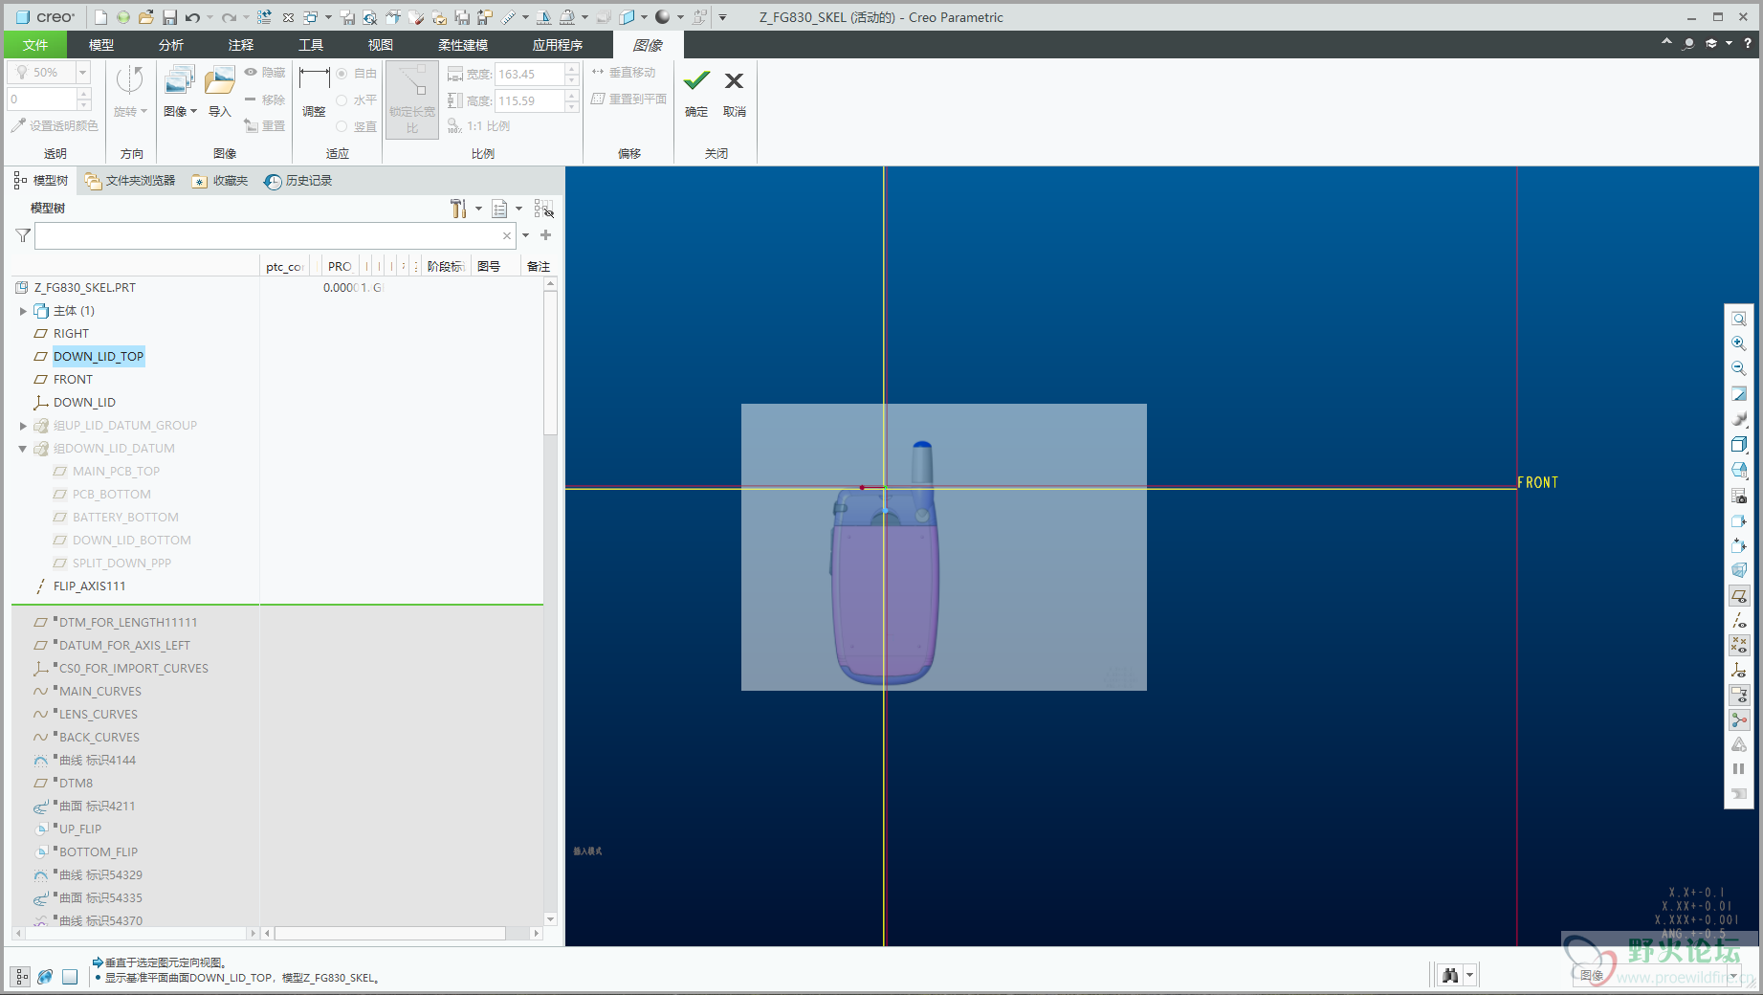Collapse the DOWN_LID_DATUM group
The height and width of the screenshot is (995, 1763).
[23, 449]
